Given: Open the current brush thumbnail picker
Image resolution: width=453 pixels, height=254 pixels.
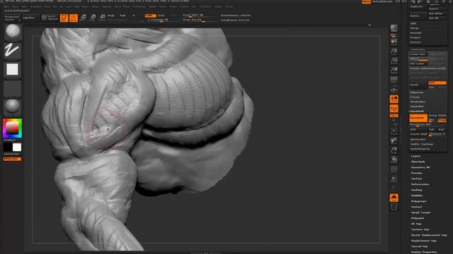Looking at the screenshot, I should click(13, 32).
